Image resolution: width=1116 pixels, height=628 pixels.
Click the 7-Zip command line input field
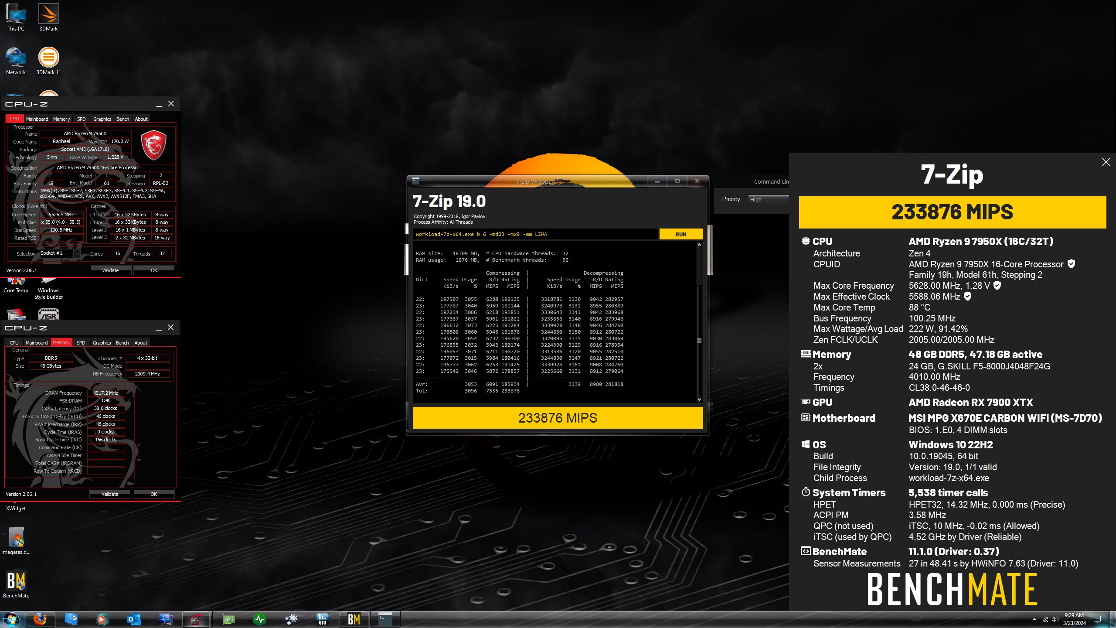[x=535, y=234]
